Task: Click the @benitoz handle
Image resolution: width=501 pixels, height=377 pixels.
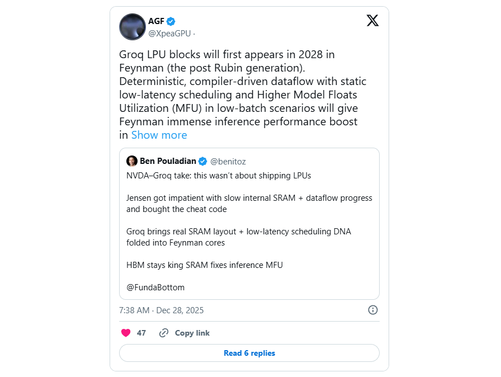Action: tap(228, 161)
